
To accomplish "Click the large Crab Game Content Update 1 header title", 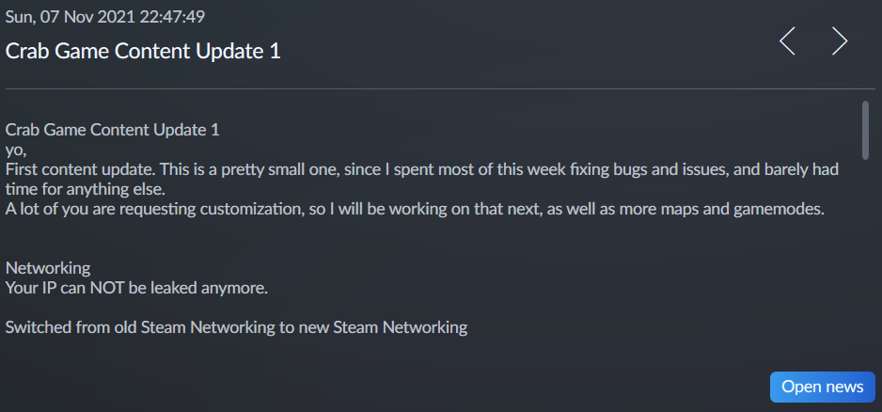I will click(x=143, y=51).
